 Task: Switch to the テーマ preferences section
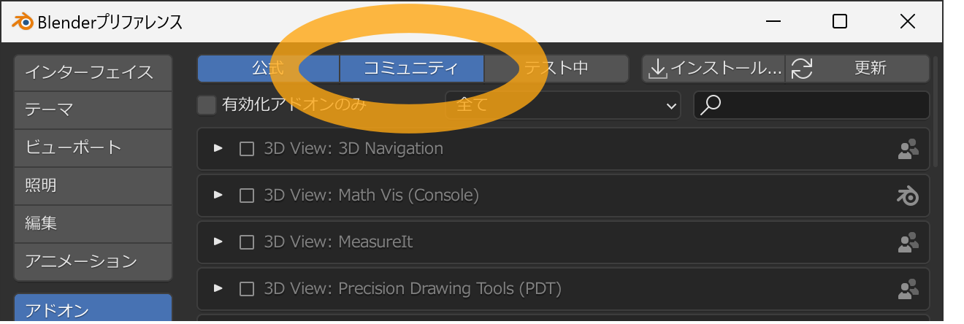(93, 110)
